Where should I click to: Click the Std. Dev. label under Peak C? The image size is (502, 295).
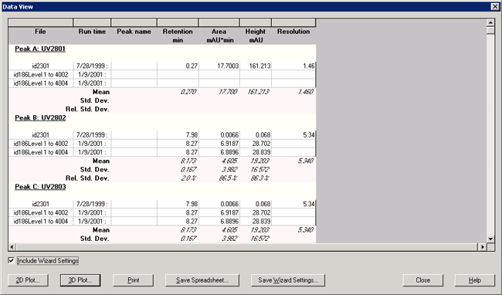[x=94, y=239]
